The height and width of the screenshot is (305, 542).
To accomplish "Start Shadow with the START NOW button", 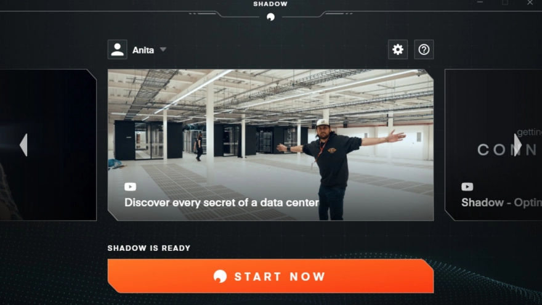I will click(x=270, y=276).
